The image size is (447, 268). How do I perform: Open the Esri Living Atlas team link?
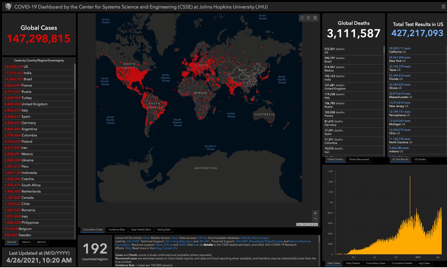point(179,241)
